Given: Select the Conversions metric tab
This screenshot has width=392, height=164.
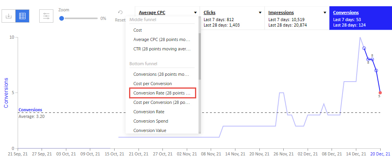Looking at the screenshot, I should [361, 18].
